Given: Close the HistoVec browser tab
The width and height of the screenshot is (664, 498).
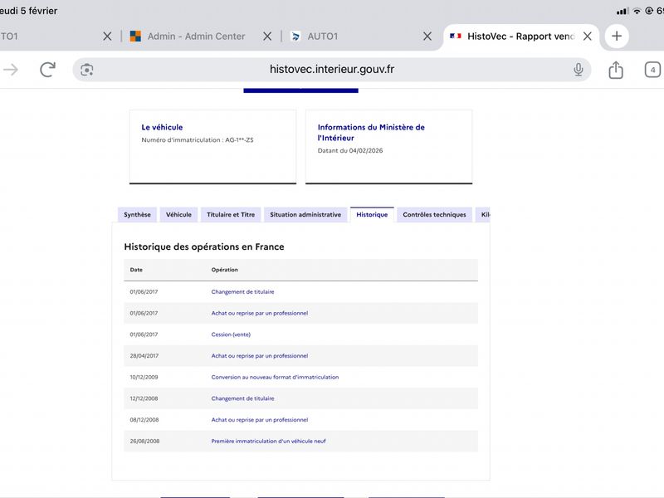Looking at the screenshot, I should (588, 37).
